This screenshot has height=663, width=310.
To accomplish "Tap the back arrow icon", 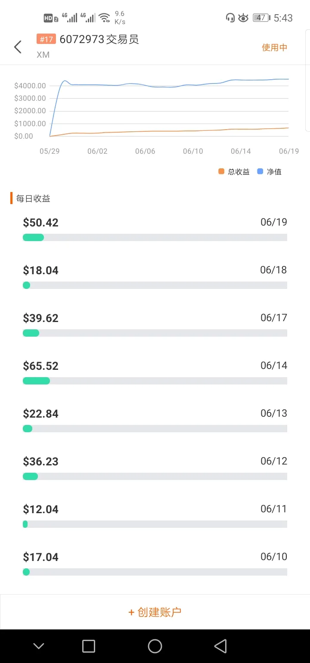I will (18, 47).
